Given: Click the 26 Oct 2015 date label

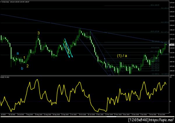Looking at the screenshot, I should (x=91, y=115).
